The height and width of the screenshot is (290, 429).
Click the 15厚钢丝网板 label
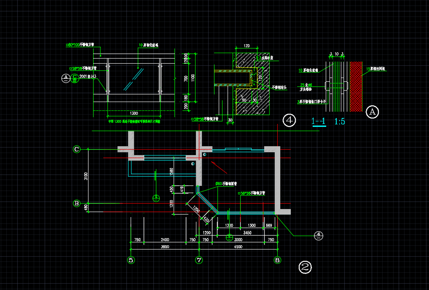pos(375,69)
